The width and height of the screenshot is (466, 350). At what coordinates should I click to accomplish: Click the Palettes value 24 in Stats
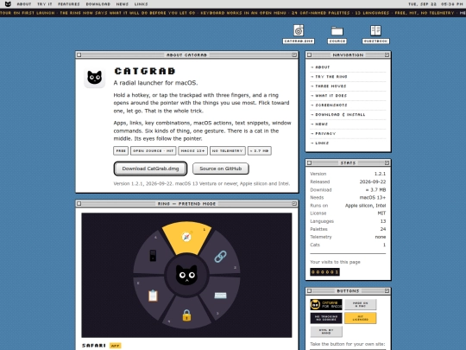point(383,229)
